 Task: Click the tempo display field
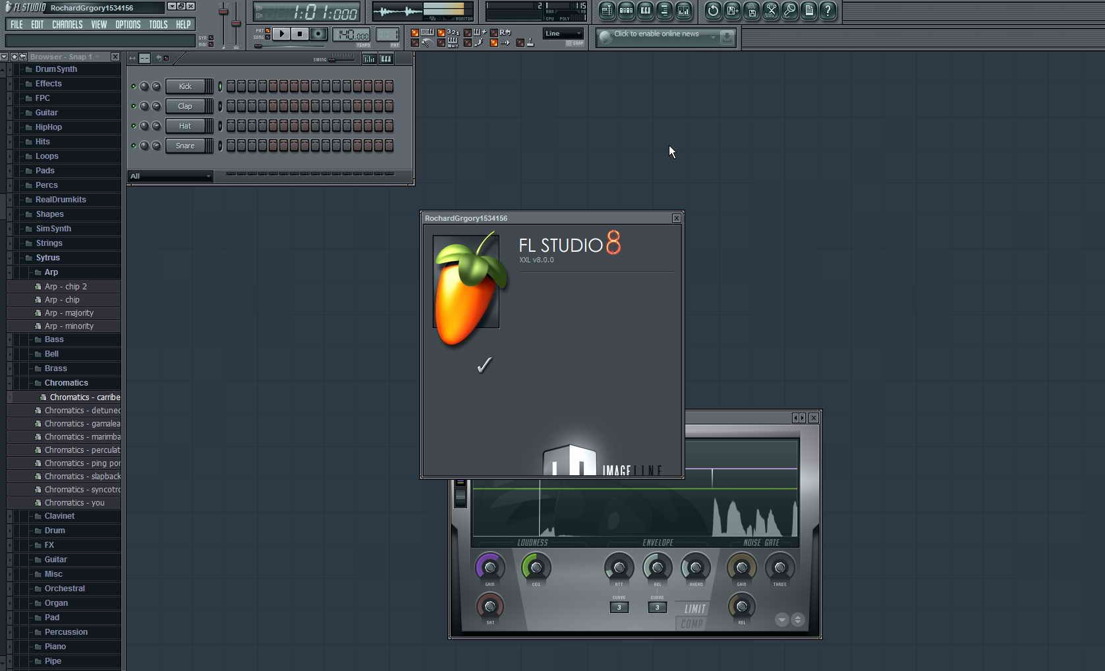tap(352, 35)
